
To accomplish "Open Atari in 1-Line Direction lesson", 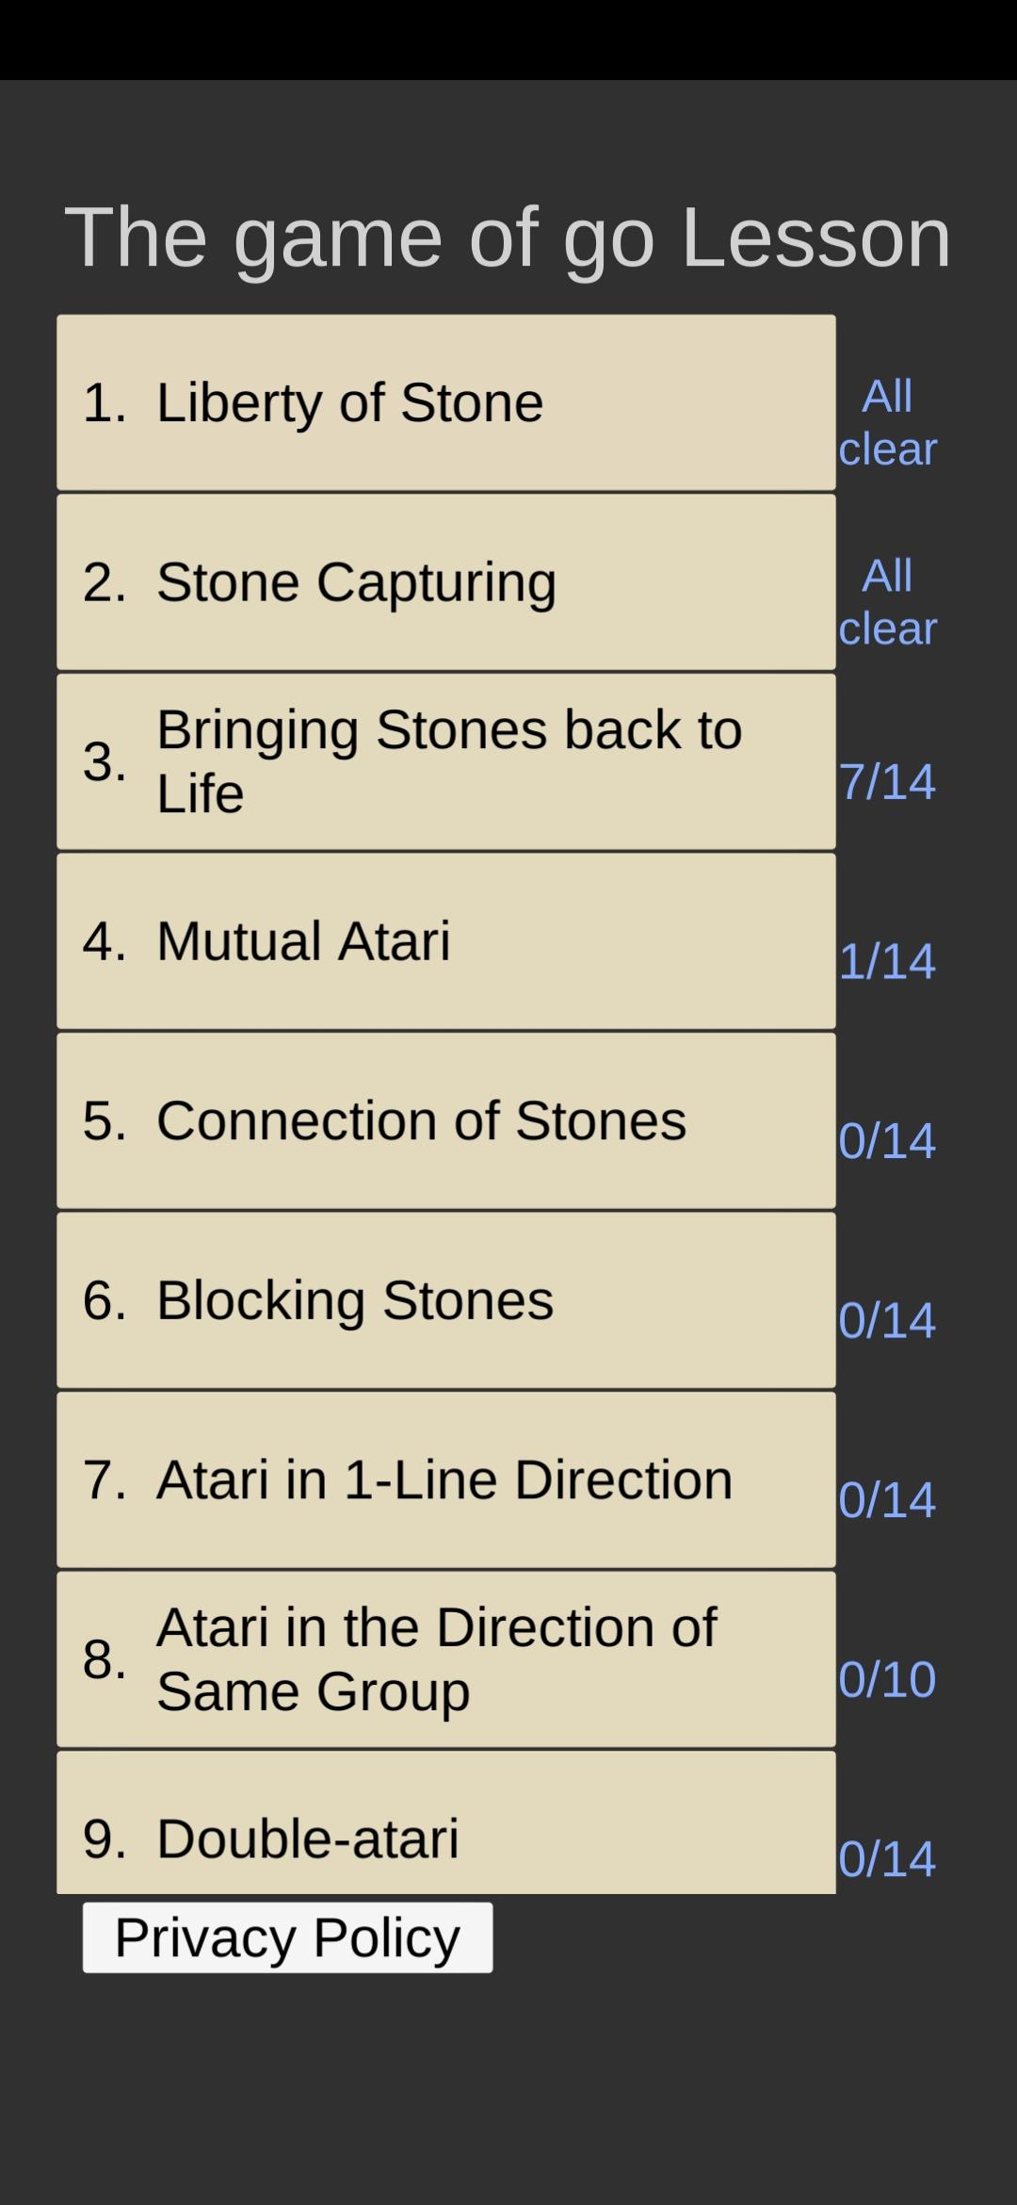I will pyautogui.click(x=446, y=1479).
